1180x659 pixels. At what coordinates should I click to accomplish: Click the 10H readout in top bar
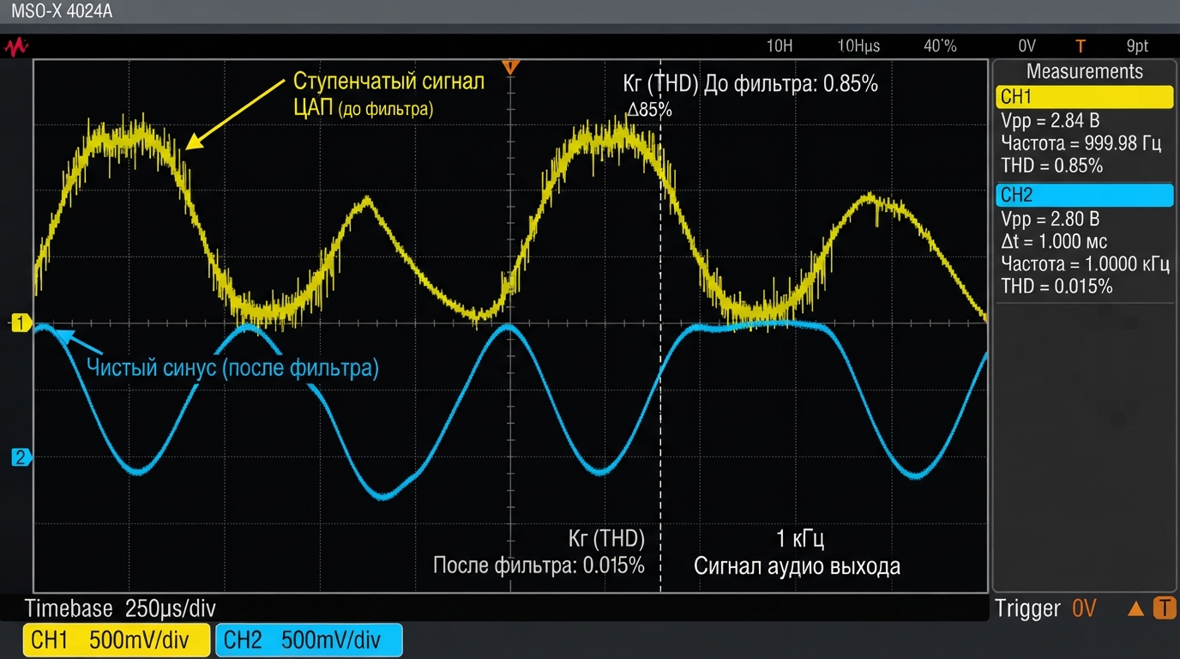(x=779, y=46)
